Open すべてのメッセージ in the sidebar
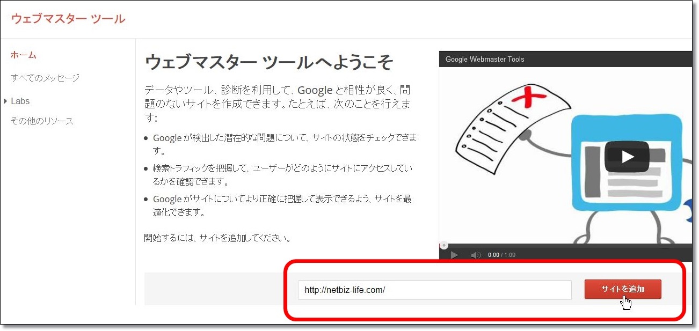This screenshot has width=699, height=331. point(45,78)
